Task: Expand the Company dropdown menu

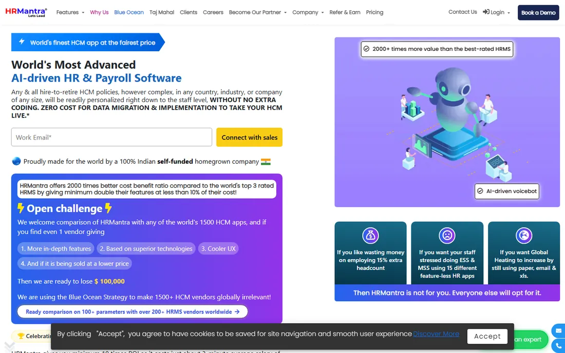Action: coord(308,12)
